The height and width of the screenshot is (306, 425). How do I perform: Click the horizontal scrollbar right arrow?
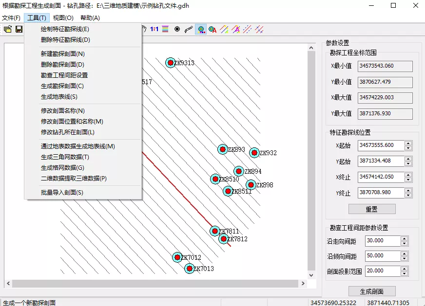tap(303, 283)
